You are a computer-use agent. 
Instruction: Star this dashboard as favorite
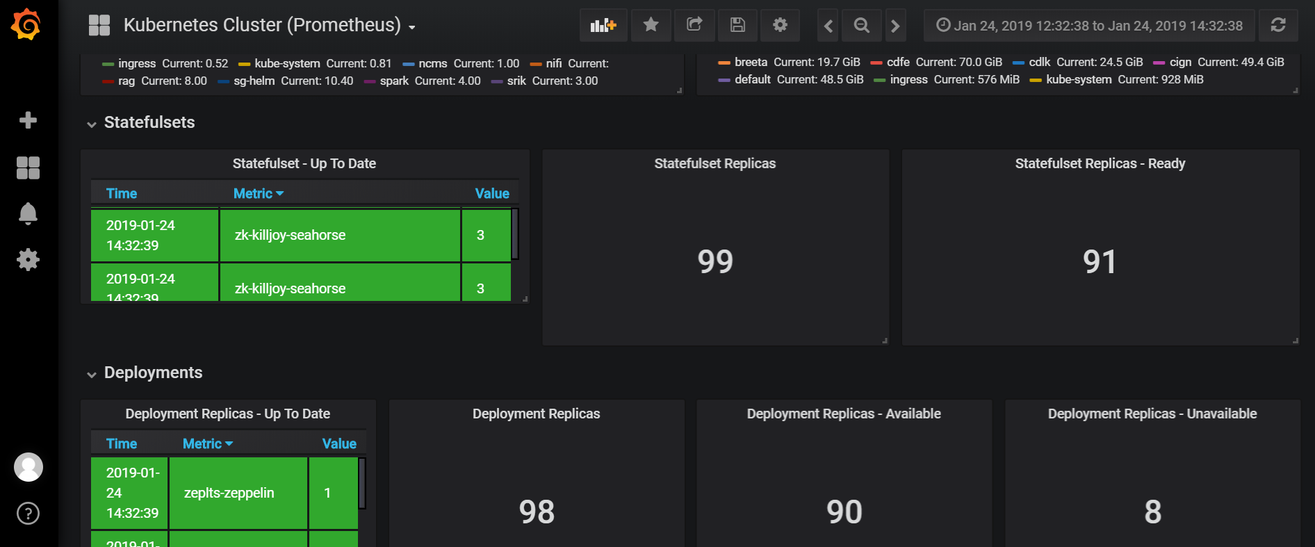[x=651, y=26]
